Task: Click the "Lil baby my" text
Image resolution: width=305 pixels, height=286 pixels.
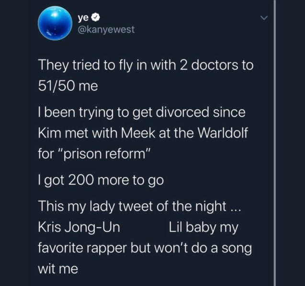Action: [203, 228]
